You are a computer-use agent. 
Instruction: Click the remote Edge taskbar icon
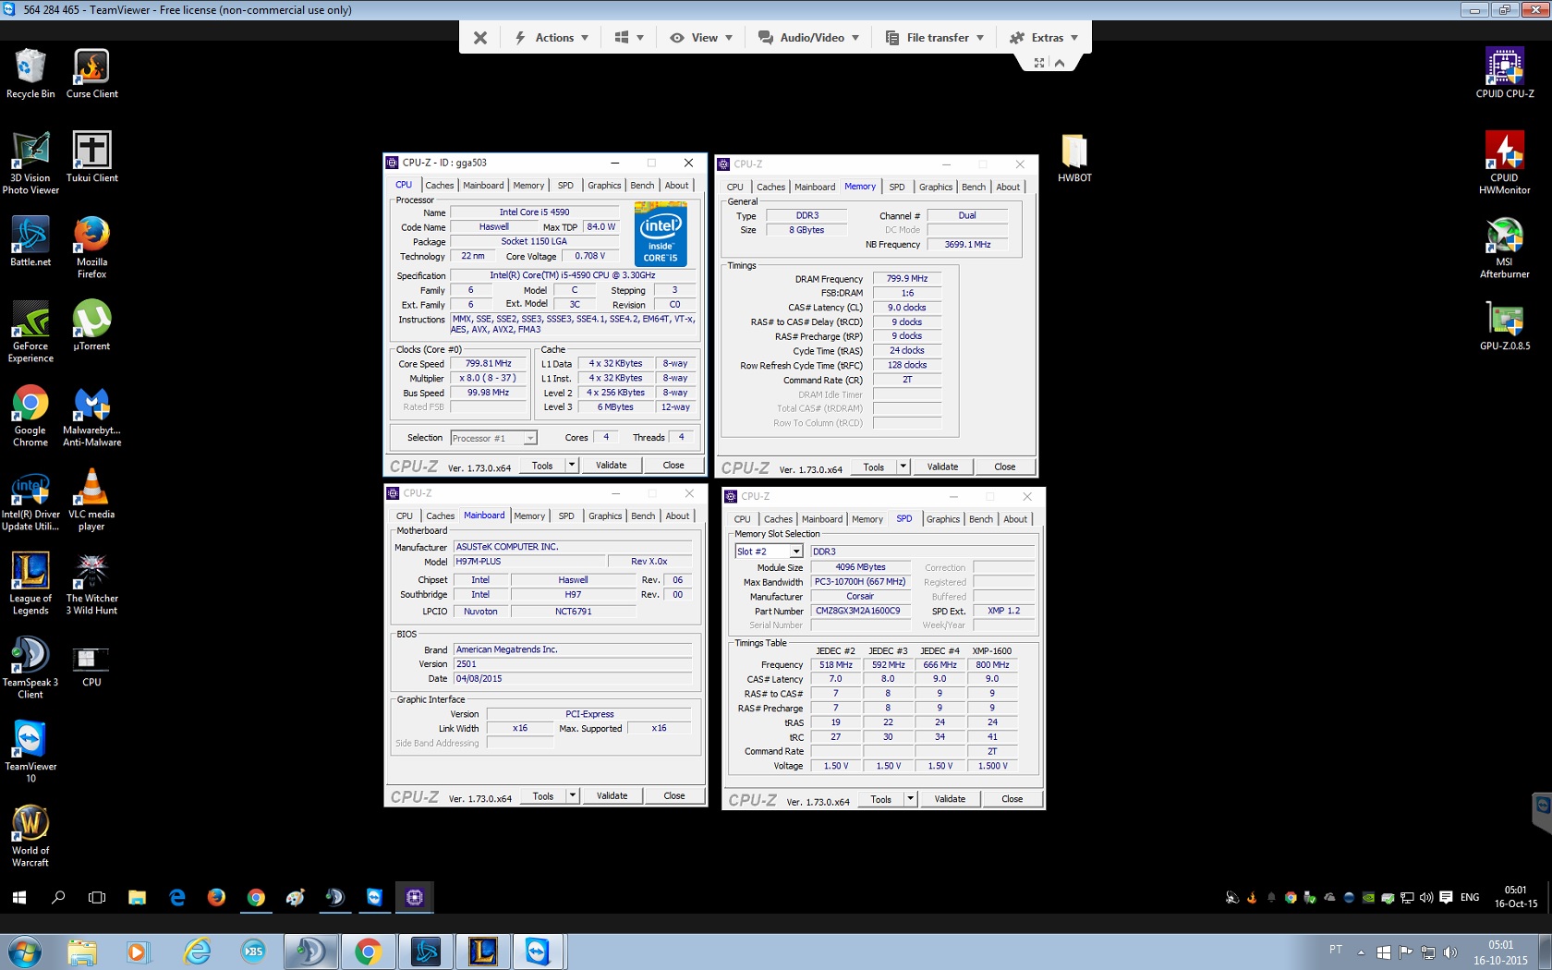coord(177,897)
